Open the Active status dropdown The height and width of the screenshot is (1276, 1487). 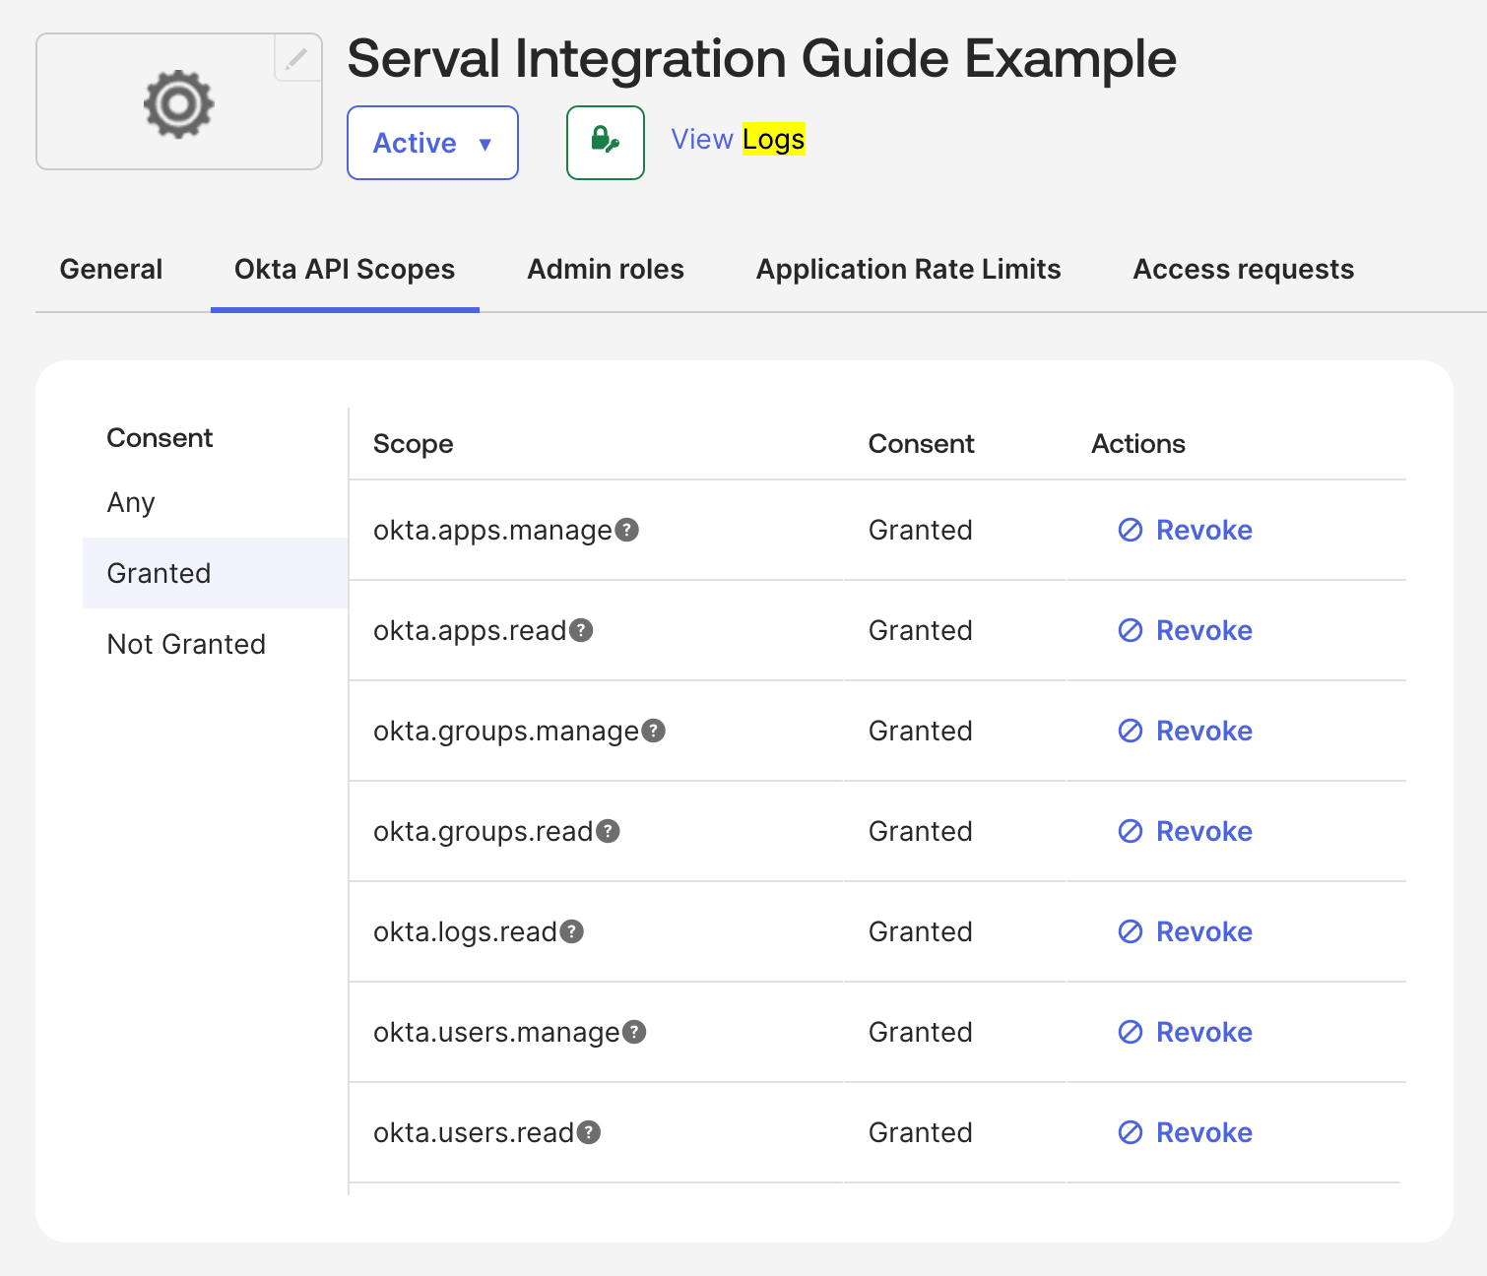tap(432, 143)
